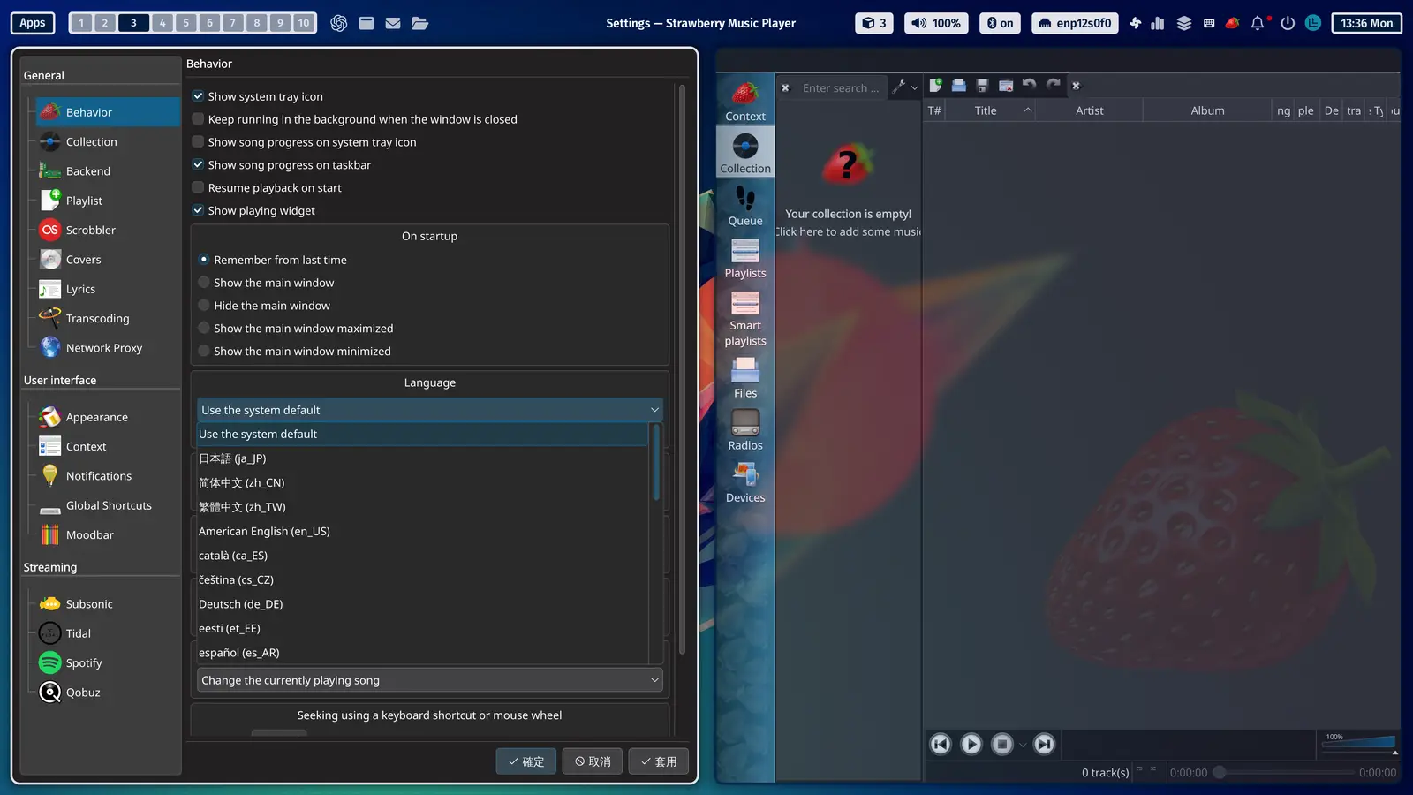Expand the stop button options arrow
Image resolution: width=1413 pixels, height=795 pixels.
[x=1023, y=745]
